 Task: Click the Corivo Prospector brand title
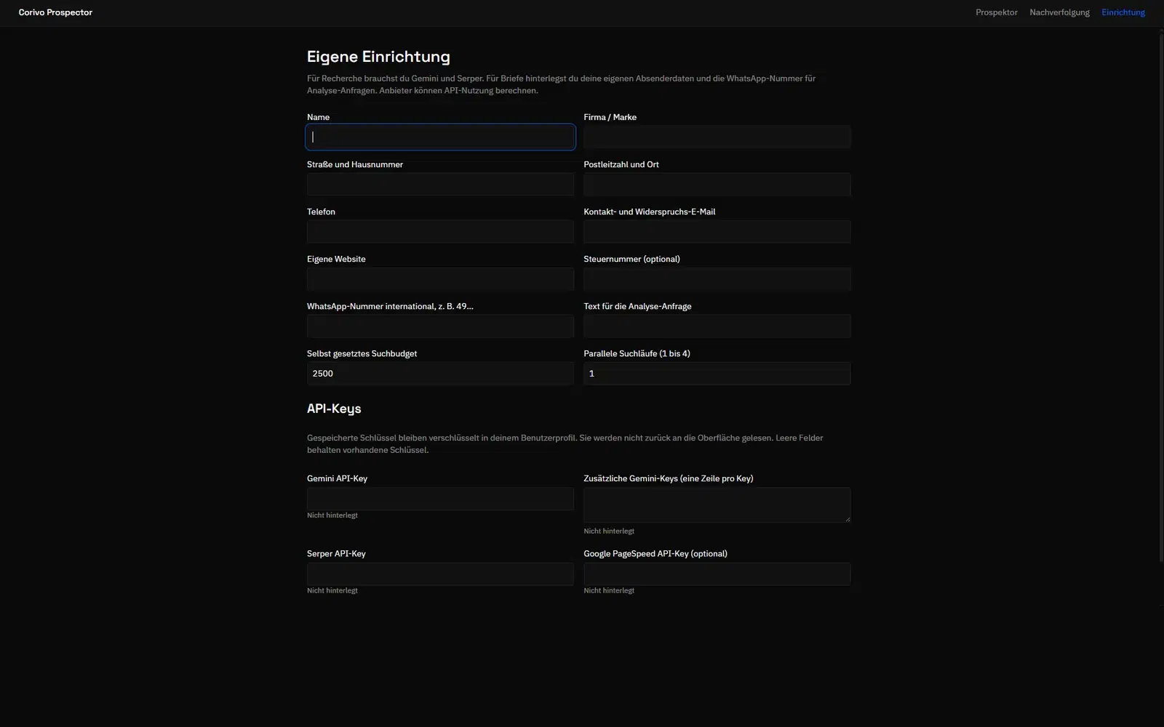click(55, 12)
